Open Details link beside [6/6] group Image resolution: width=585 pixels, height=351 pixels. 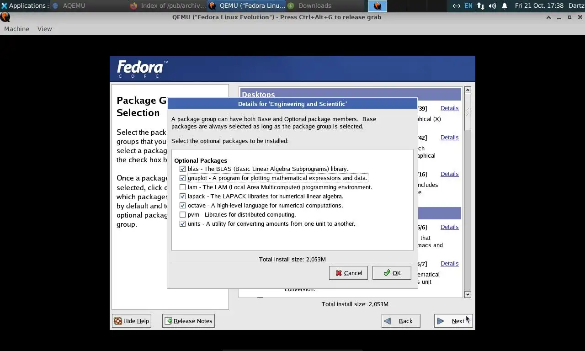pyautogui.click(x=449, y=227)
